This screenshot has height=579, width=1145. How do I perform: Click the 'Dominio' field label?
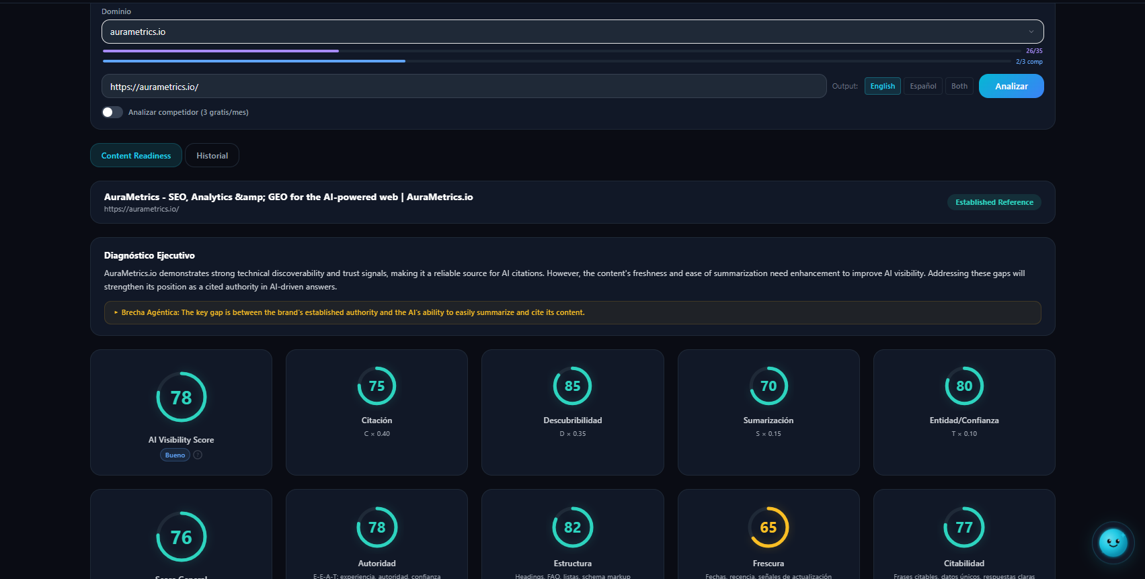click(116, 11)
